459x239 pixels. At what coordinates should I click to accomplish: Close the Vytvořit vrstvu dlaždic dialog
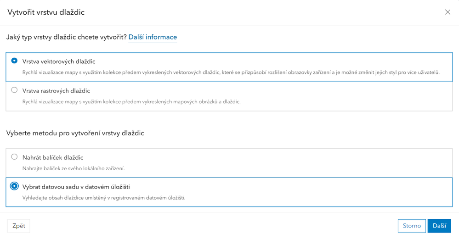point(448,12)
